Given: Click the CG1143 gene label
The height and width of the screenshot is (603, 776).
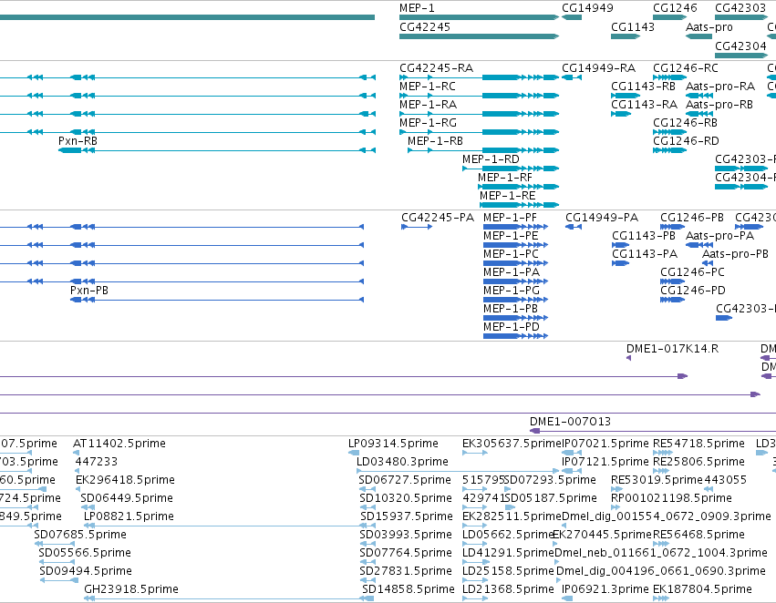Looking at the screenshot, I should point(633,26).
